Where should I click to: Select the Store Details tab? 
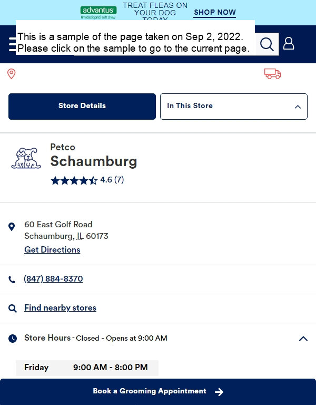tap(82, 107)
